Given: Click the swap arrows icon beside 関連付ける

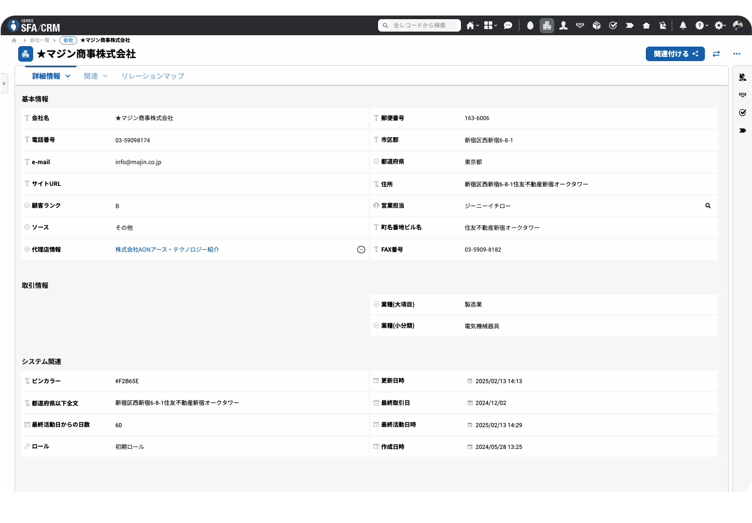Looking at the screenshot, I should [x=716, y=54].
